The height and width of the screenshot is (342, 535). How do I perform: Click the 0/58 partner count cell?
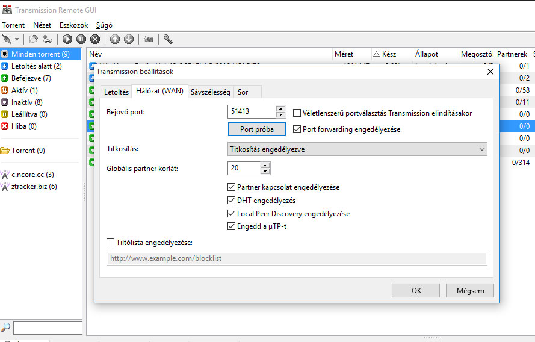click(522, 90)
